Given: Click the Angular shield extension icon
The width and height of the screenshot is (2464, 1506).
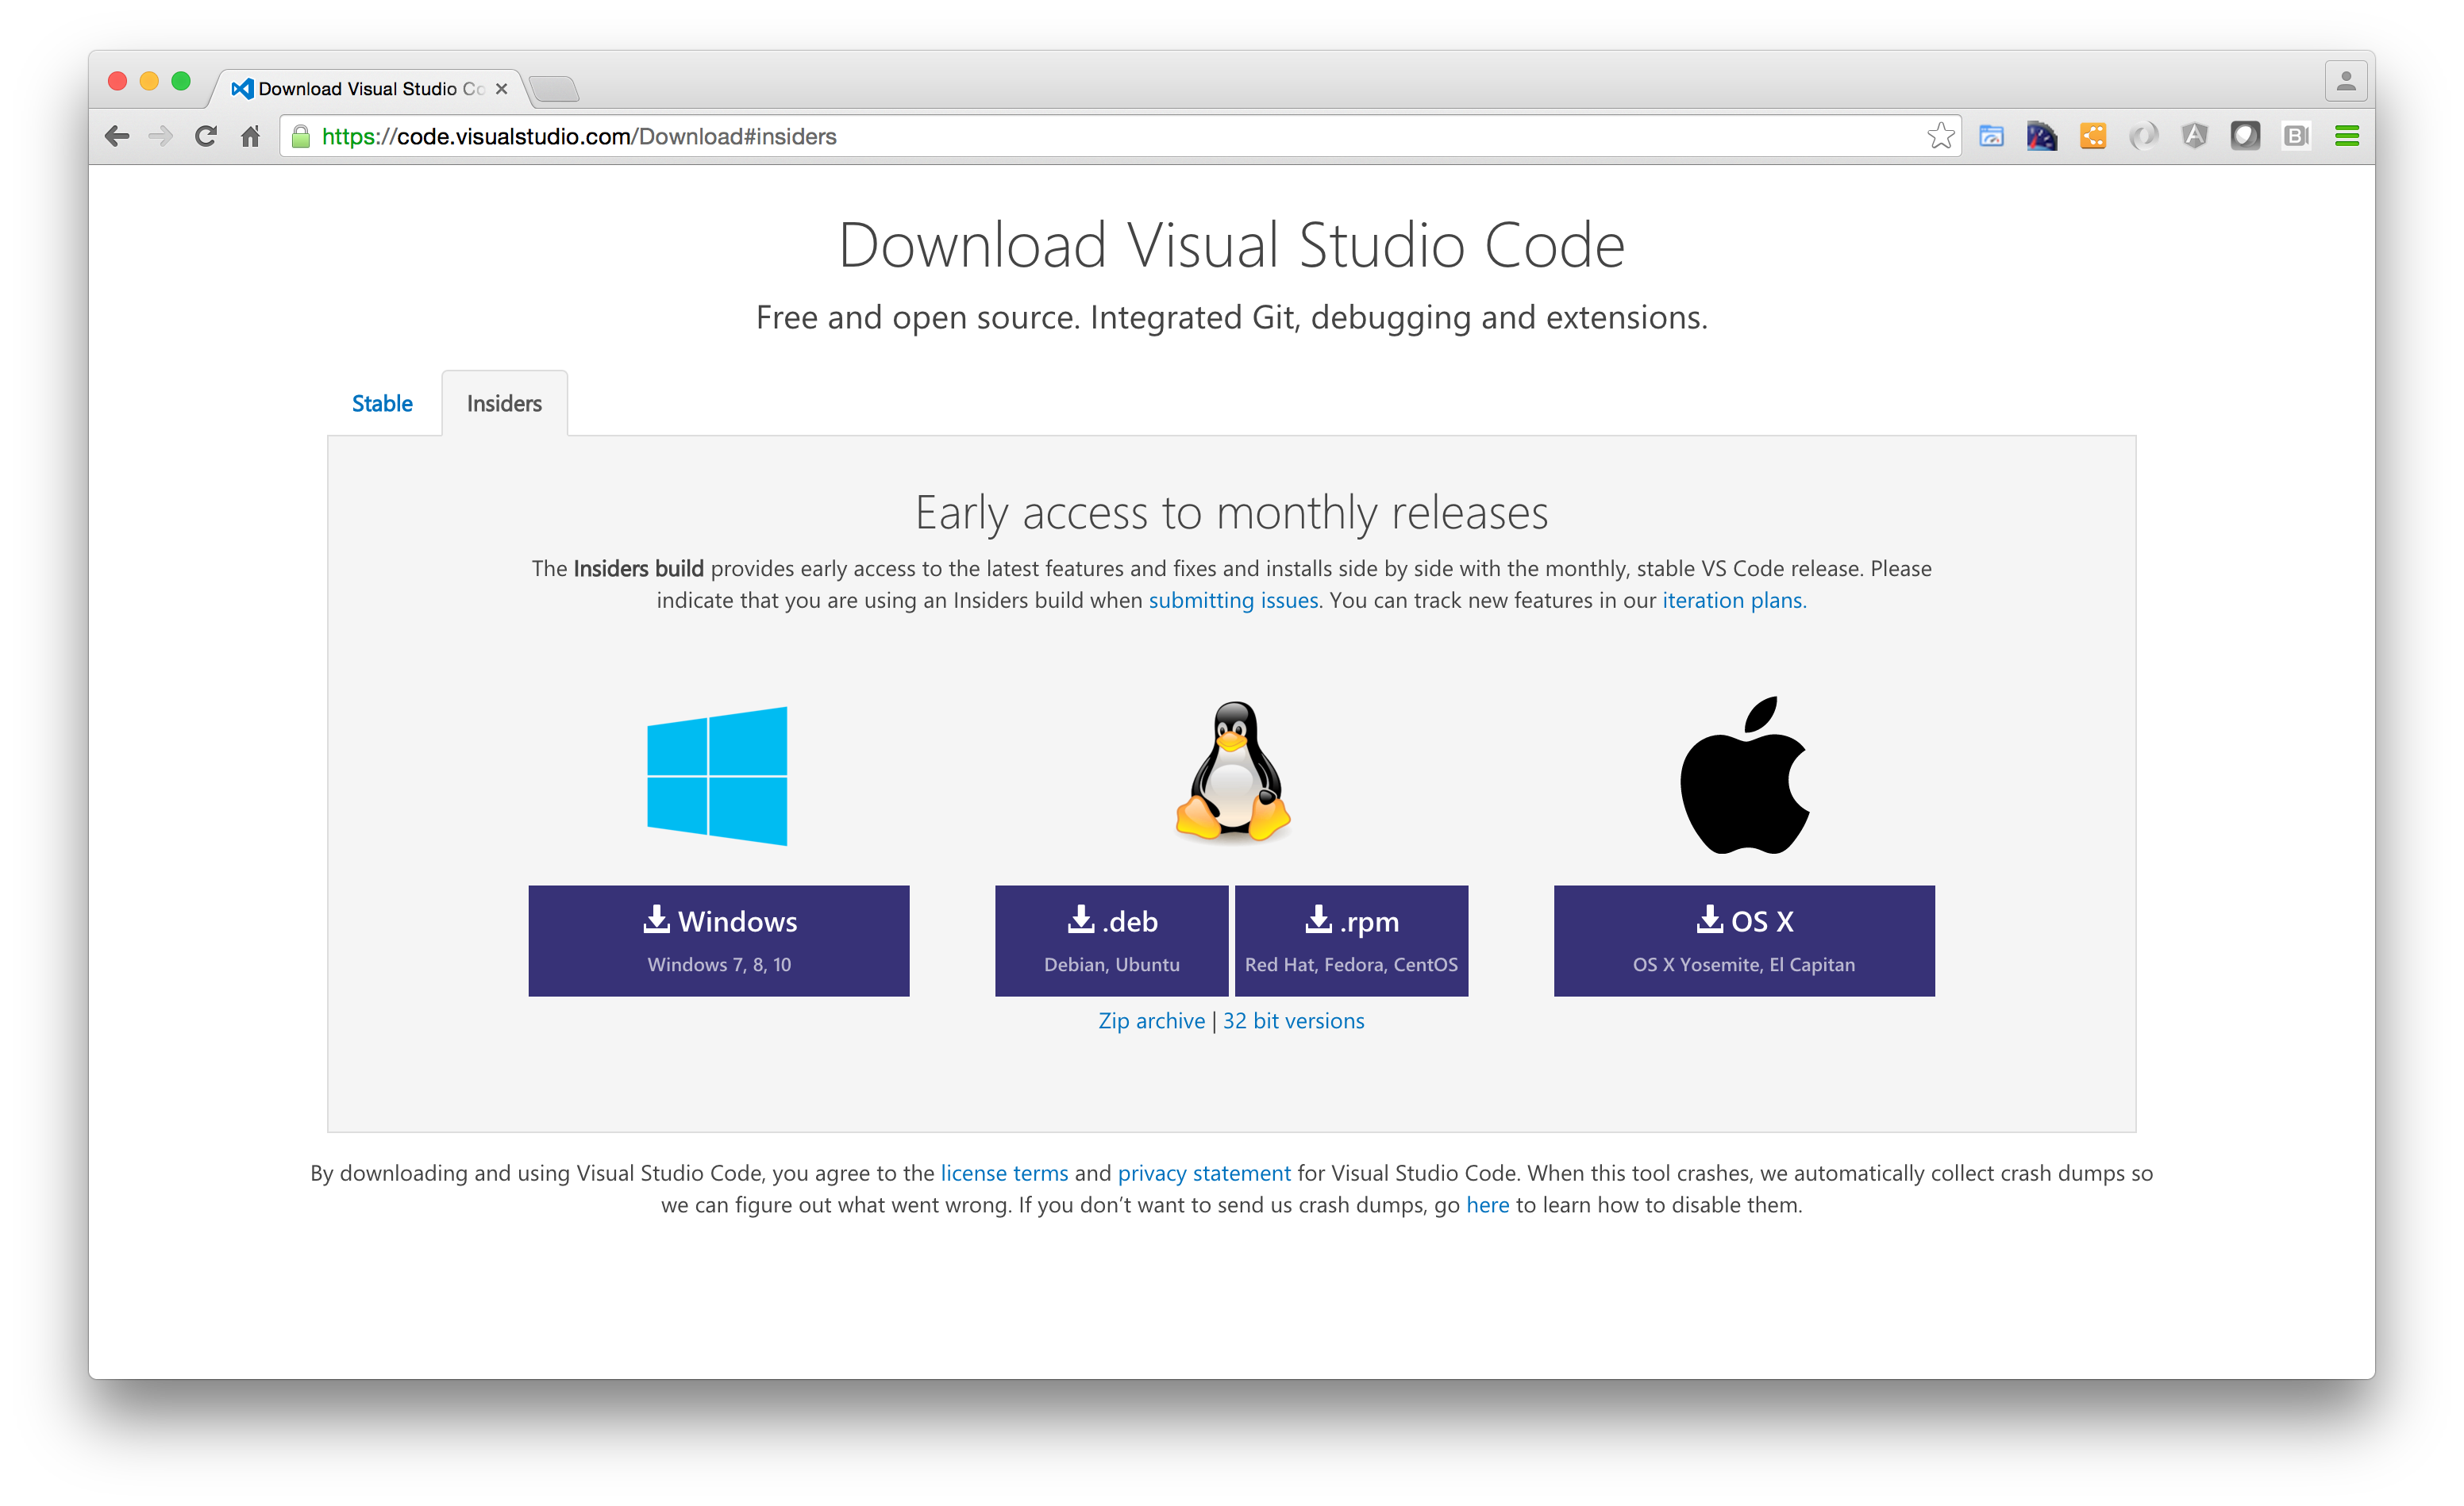Looking at the screenshot, I should point(2194,136).
